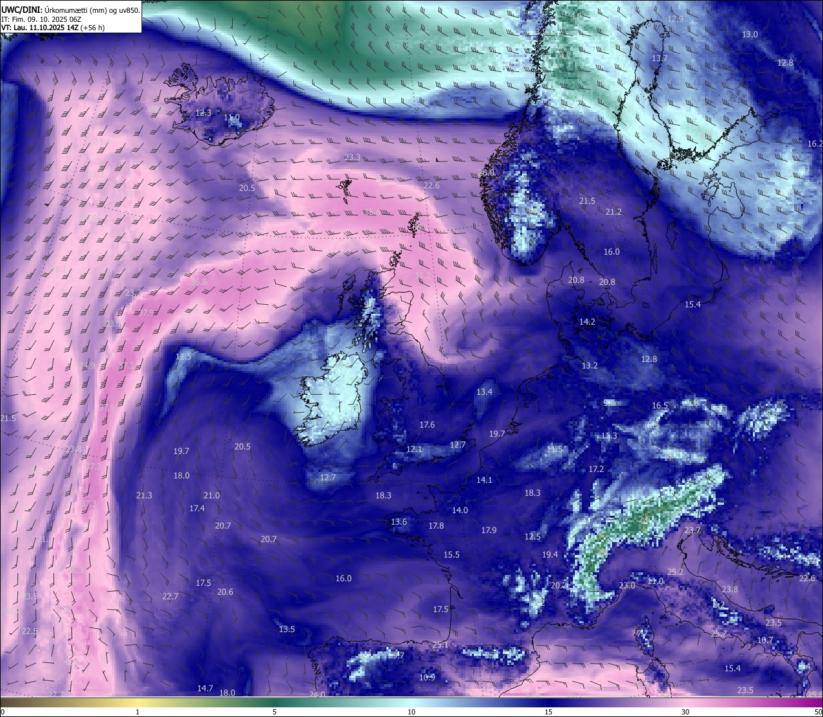The image size is (823, 717).
Task: Click the 16.5 value on the map
Action: click(660, 405)
